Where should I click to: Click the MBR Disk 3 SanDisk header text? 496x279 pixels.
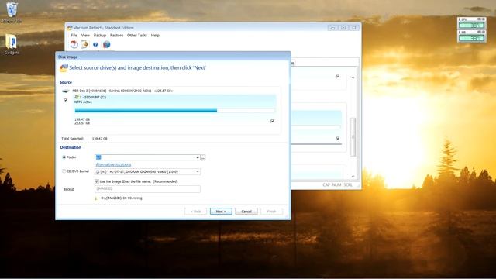[x=122, y=91]
